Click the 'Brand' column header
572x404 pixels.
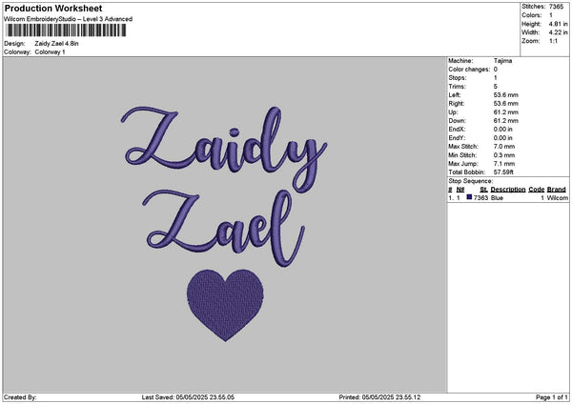coord(557,190)
